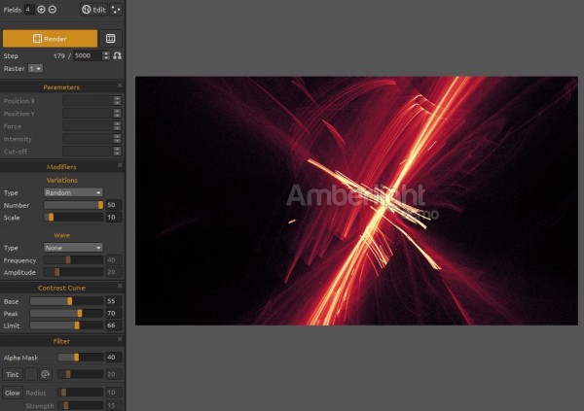Toggle the Tint filter button
This screenshot has width=584, height=411.
pyautogui.click(x=13, y=374)
